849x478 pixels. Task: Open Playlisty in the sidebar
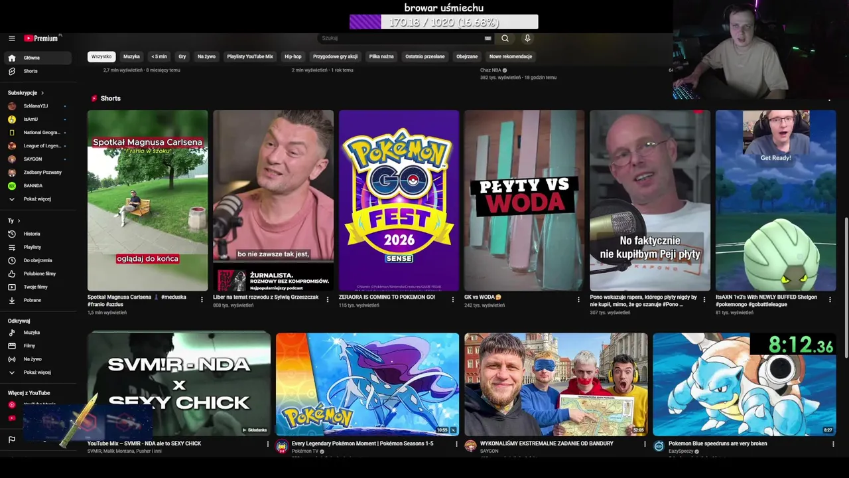(x=39, y=247)
